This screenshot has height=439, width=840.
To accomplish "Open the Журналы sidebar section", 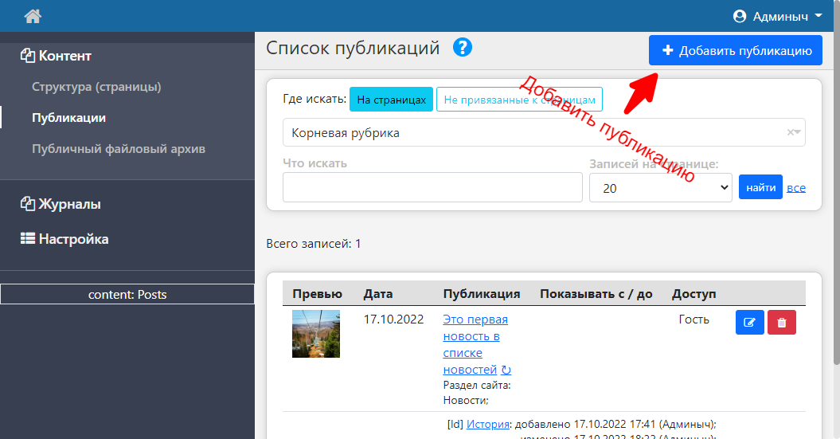I will [x=61, y=204].
